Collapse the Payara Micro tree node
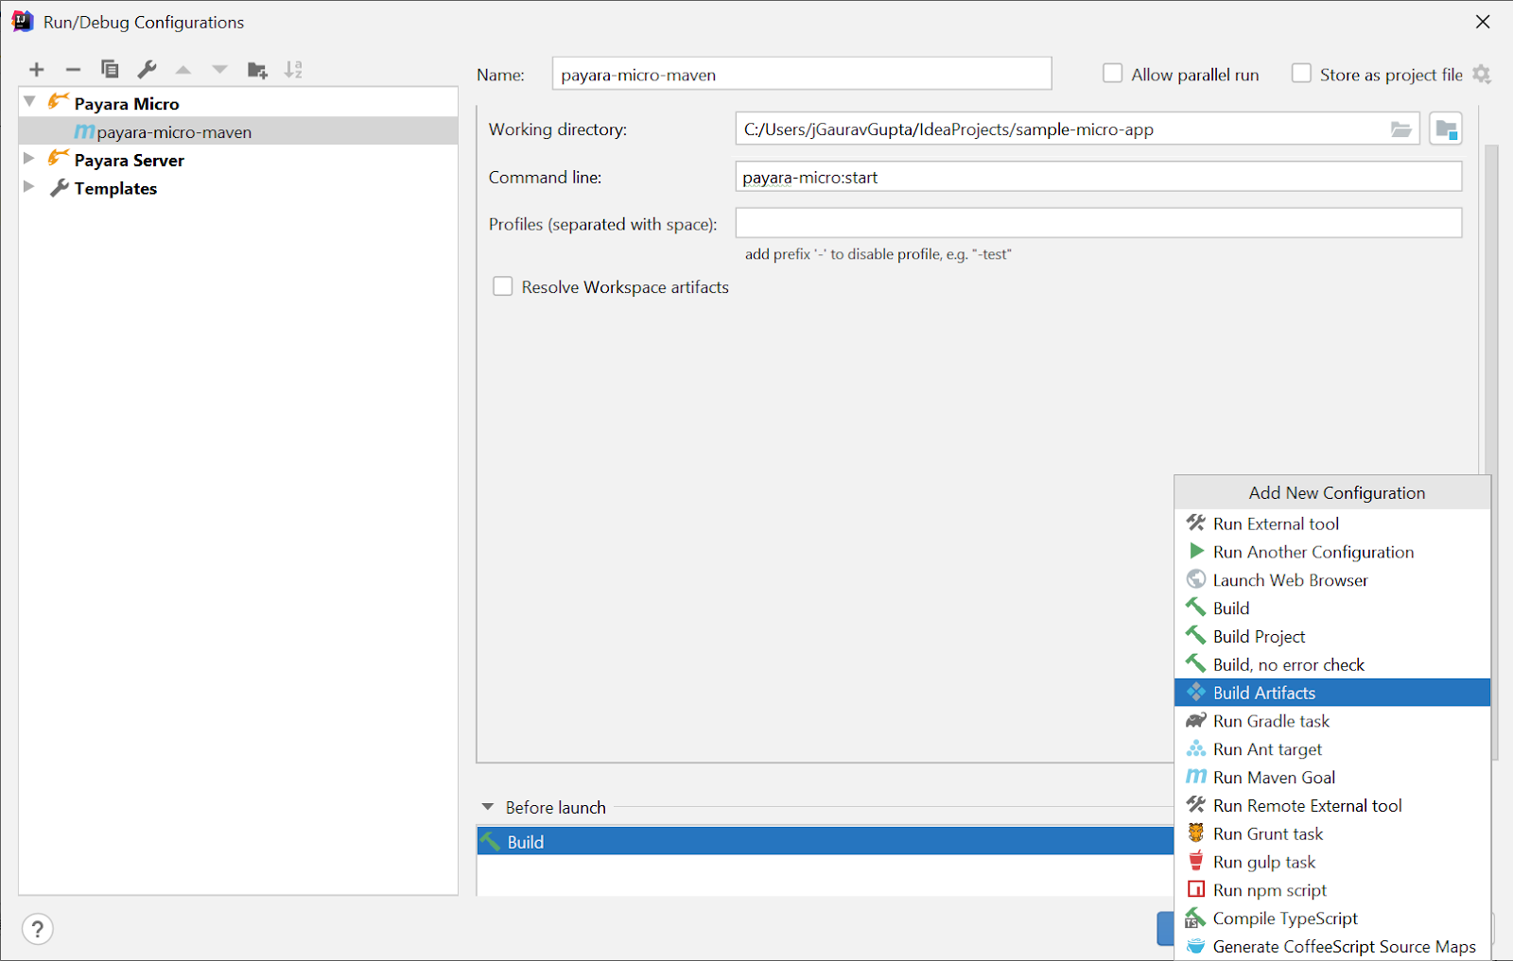1513x961 pixels. point(29,102)
